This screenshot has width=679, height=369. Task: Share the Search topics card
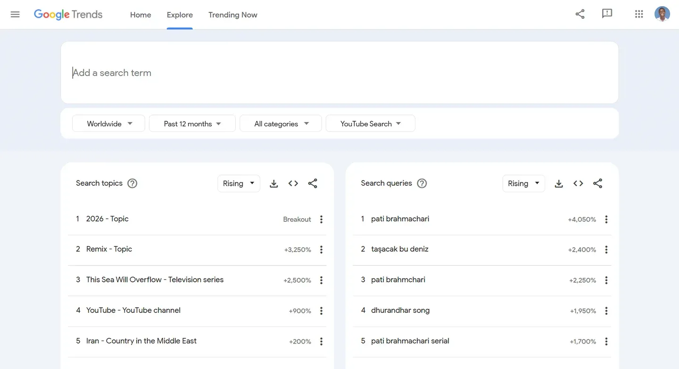tap(313, 183)
